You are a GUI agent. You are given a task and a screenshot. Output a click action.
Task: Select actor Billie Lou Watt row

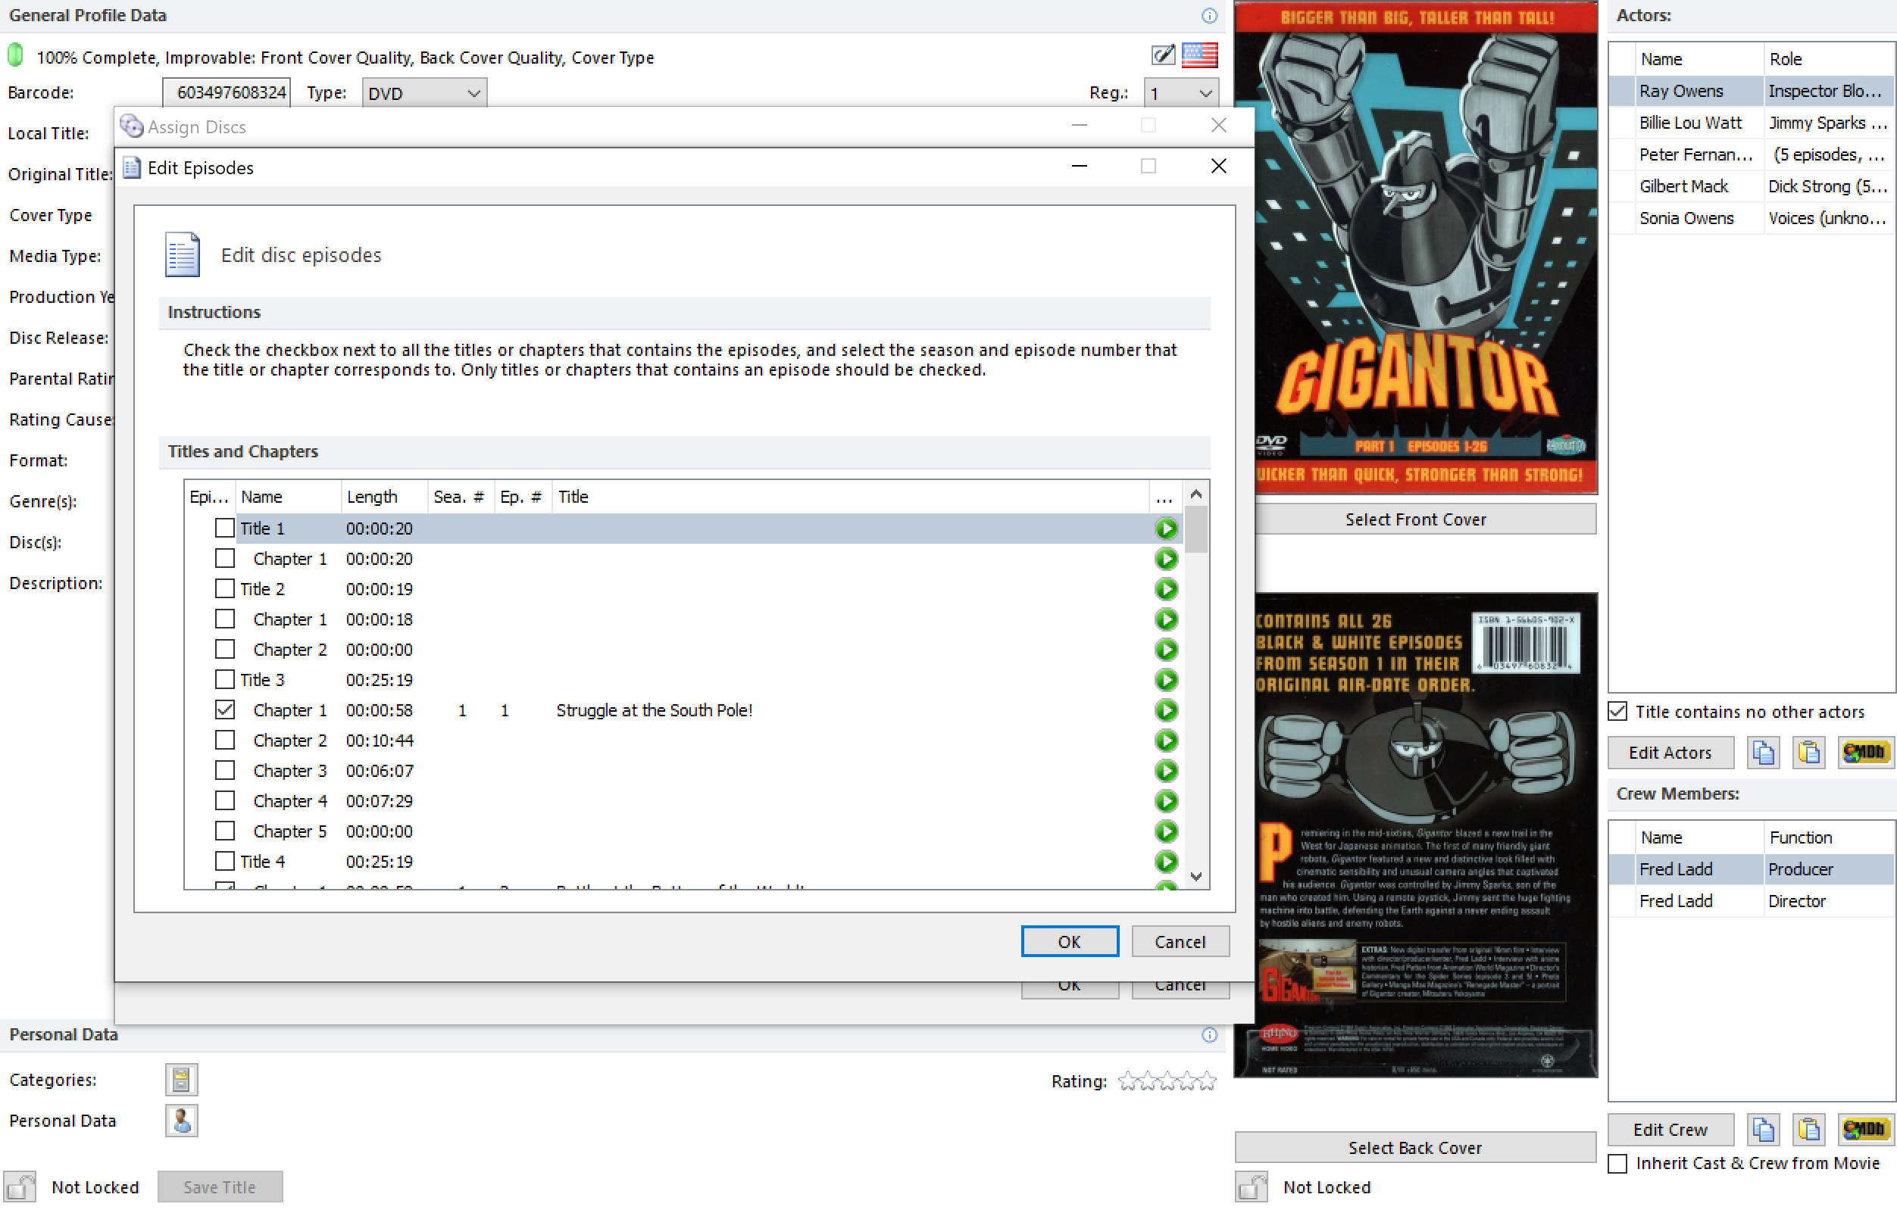(x=1751, y=123)
